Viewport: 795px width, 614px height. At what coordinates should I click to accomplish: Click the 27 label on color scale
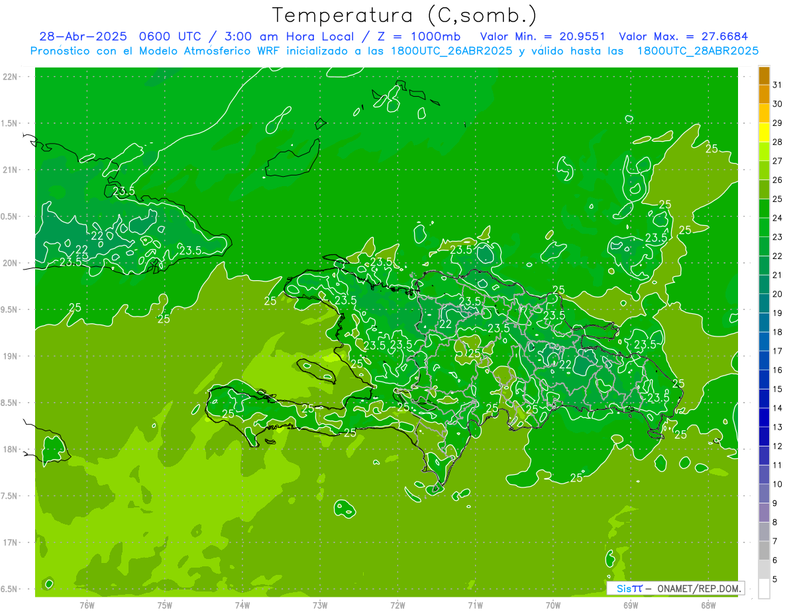click(778, 160)
